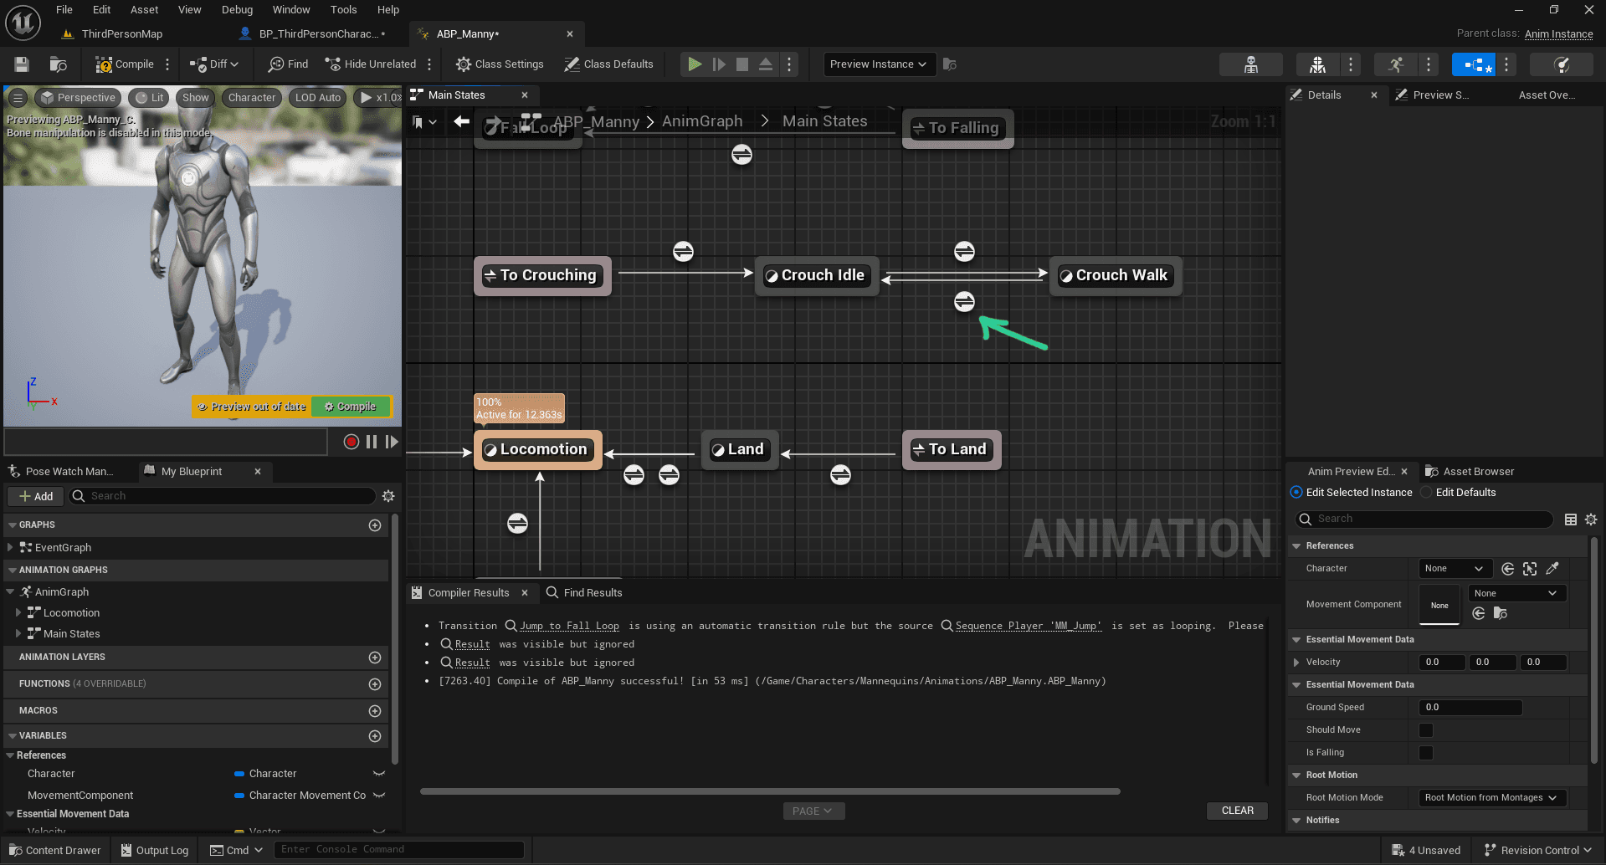Add a new variable with plus icon
The height and width of the screenshot is (865, 1606).
tap(375, 736)
